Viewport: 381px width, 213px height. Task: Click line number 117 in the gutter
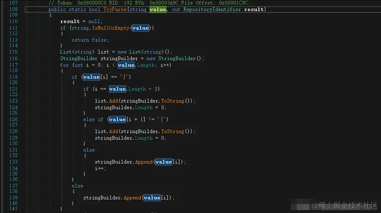[x=13, y=65]
